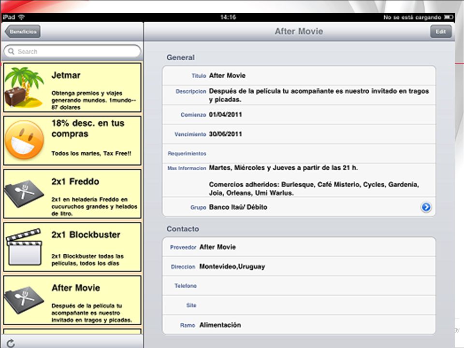This screenshot has height=348, width=464.
Task: Click the refresh icon in bottom toolbar
Action: 11,343
